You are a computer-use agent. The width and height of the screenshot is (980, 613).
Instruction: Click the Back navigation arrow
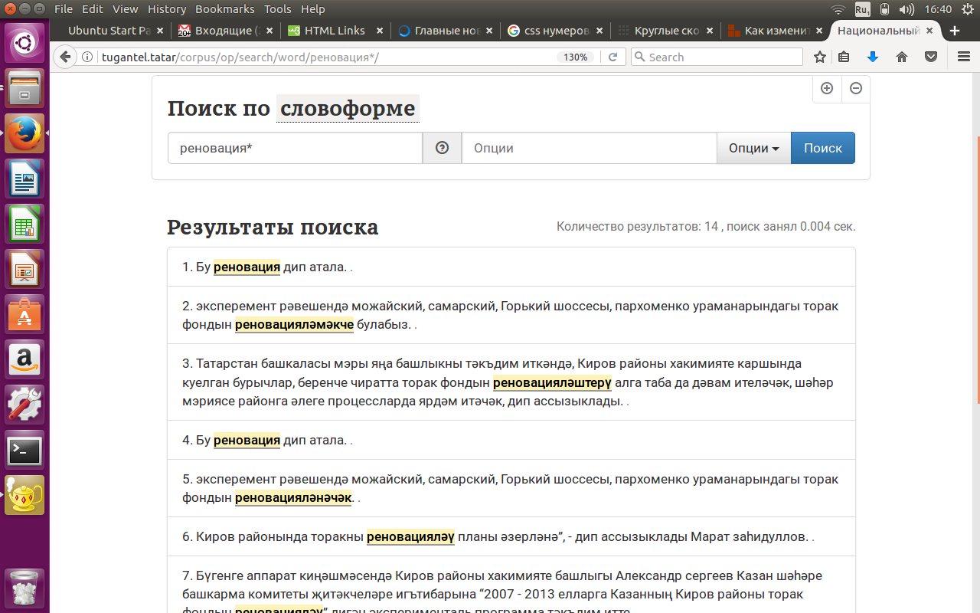click(x=65, y=57)
